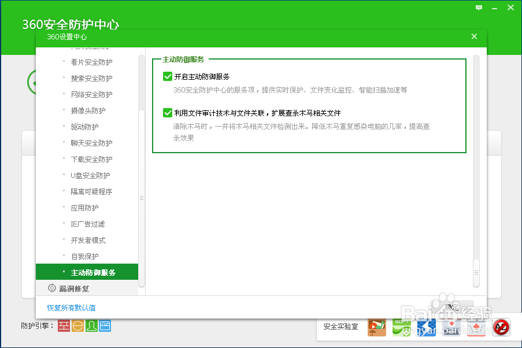Image resolution: width=522 pixels, height=348 pixels.
Task: Click the 安全实验室 label
Action: click(x=340, y=327)
